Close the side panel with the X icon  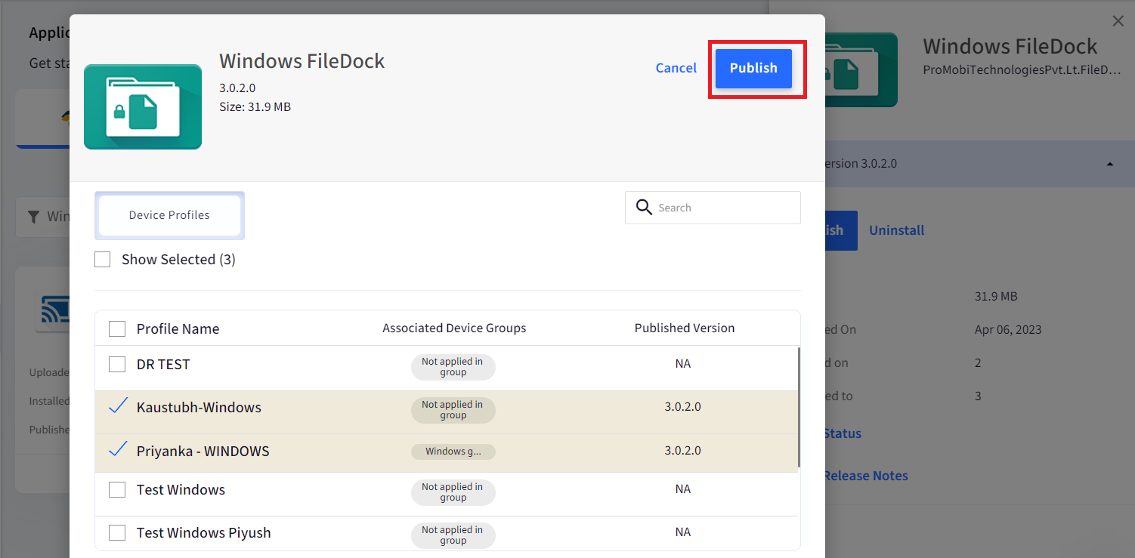(1118, 21)
